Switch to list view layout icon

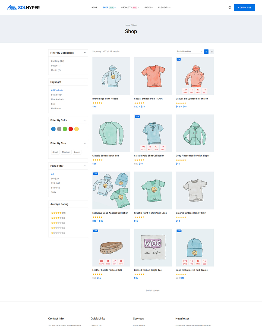[212, 51]
